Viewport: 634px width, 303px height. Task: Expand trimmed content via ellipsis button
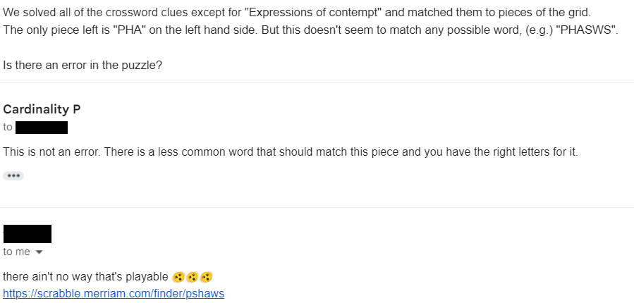(13, 175)
